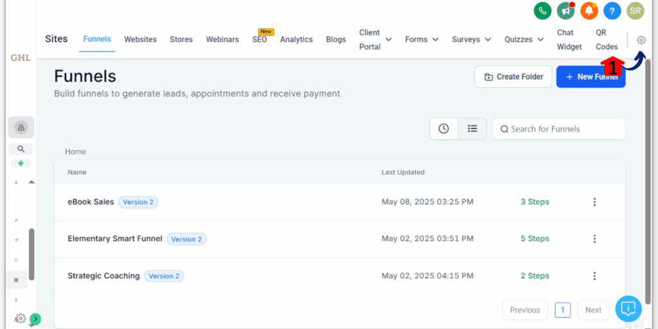The width and height of the screenshot is (658, 329).
Task: Click the location switcher icon in sidebar
Action: (x=21, y=128)
